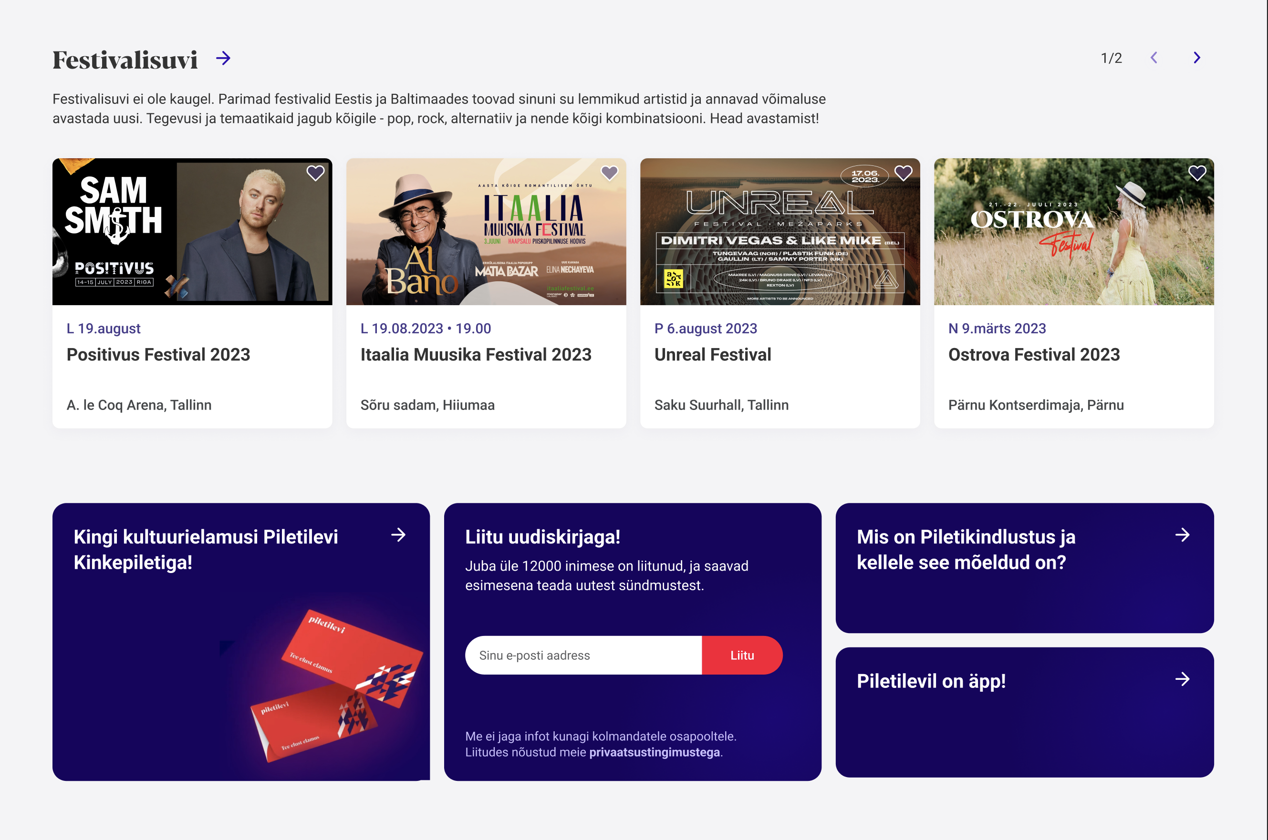Go to previous carousel page

[1154, 58]
